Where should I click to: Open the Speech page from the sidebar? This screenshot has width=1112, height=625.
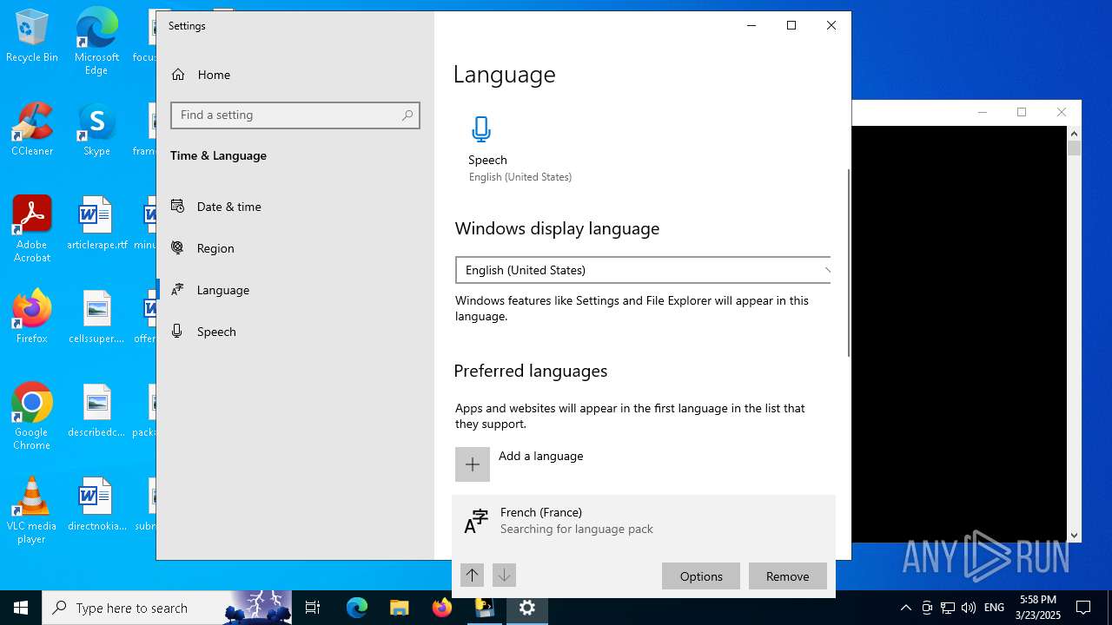point(295,332)
